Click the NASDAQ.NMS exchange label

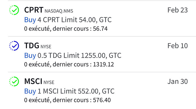(59, 11)
